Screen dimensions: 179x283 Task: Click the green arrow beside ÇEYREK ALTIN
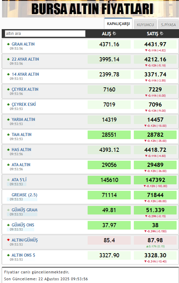point(8,89)
